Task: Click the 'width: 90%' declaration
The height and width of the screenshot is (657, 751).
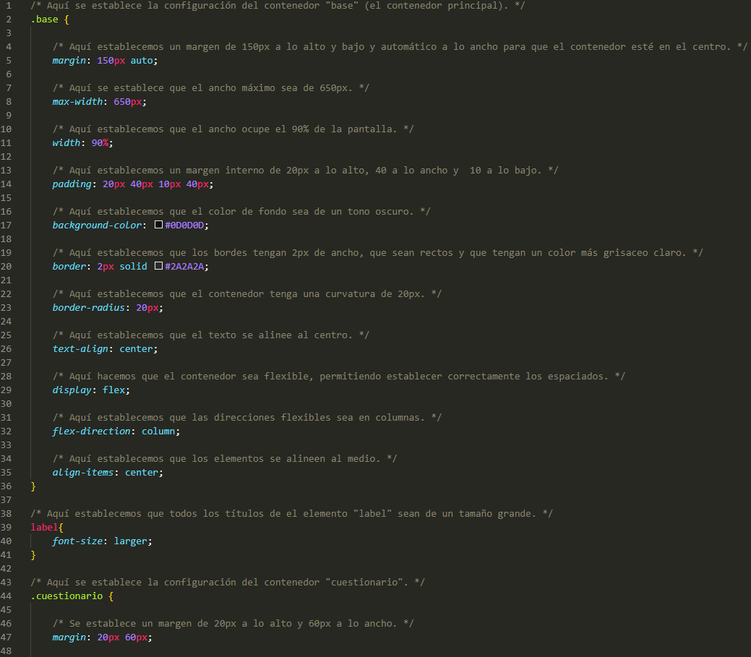Action: 83,142
